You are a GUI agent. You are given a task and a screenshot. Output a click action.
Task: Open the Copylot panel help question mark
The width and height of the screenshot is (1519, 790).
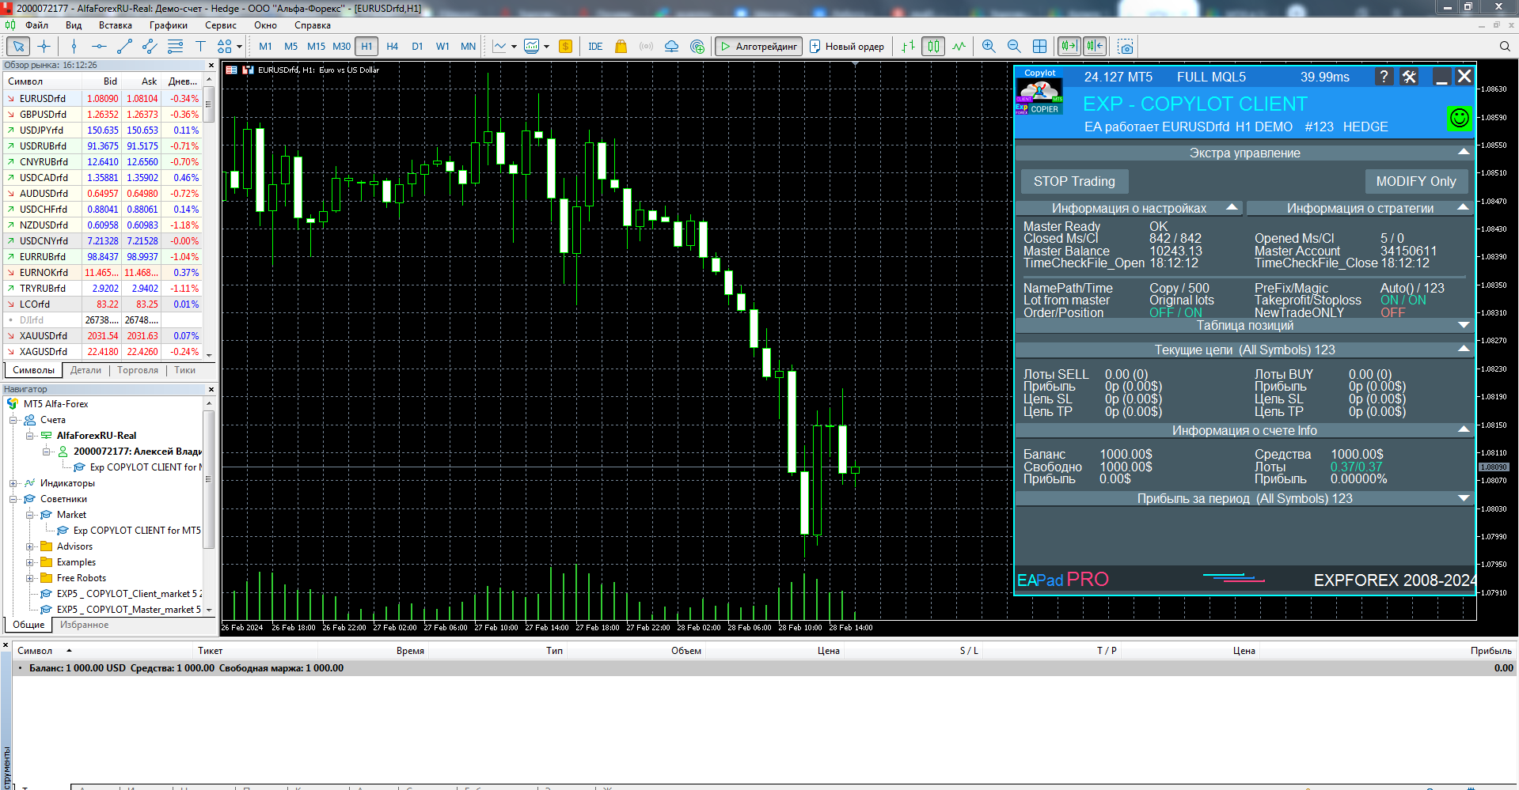(1383, 77)
